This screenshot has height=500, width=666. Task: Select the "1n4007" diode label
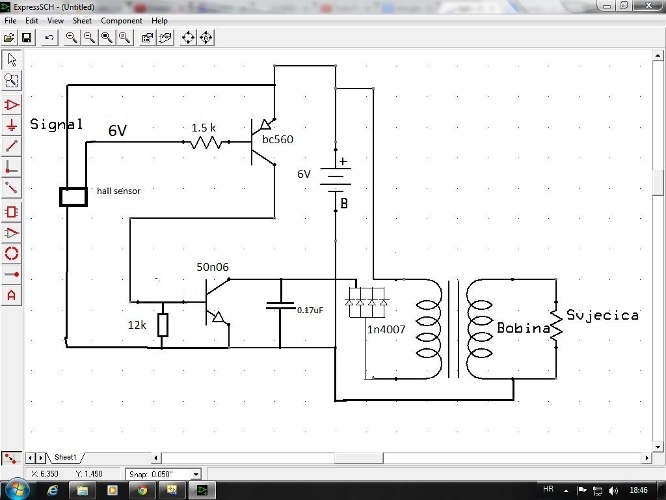[386, 329]
